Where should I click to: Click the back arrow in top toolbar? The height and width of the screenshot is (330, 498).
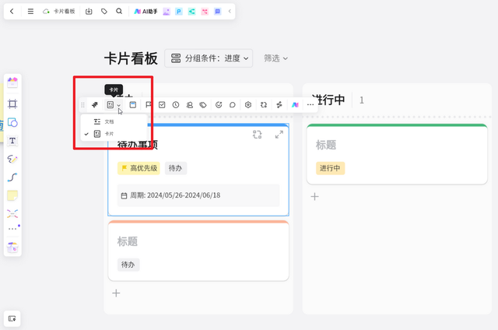tap(12, 12)
